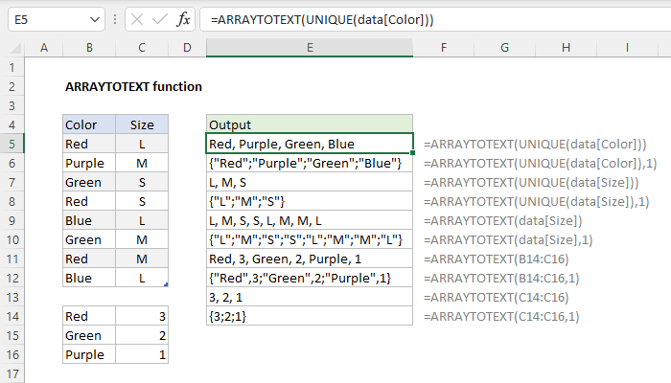Click the fill handle of cell E5
671x383 pixels.
tap(412, 152)
